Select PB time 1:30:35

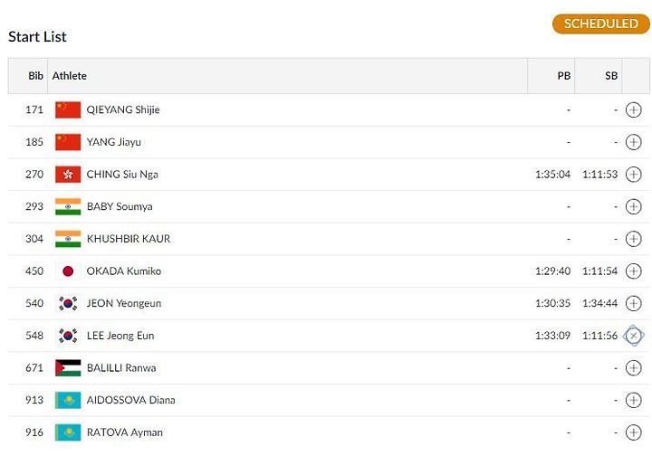(552, 303)
